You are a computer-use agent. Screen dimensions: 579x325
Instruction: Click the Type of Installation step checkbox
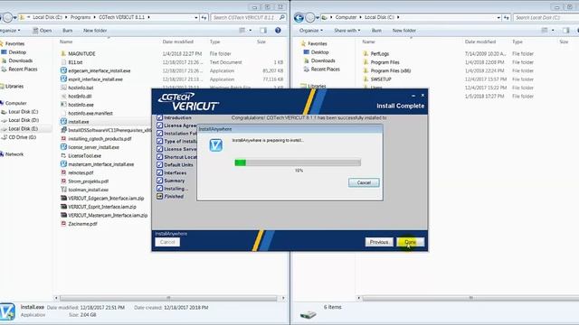click(159, 141)
